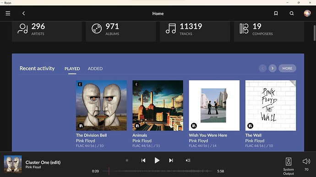Click the MORE button

pos(287,68)
